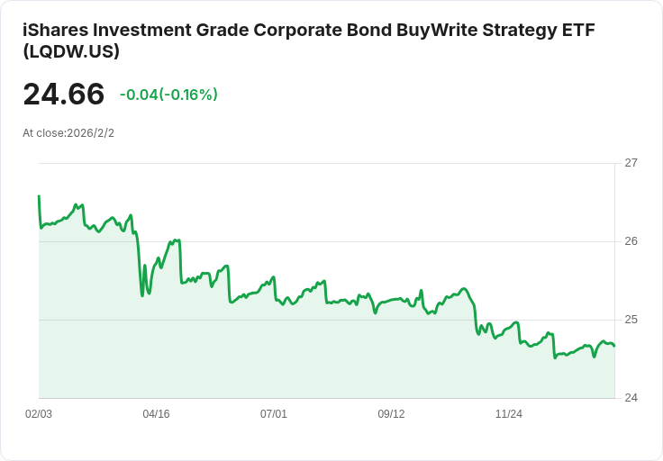Click the iShares ETF title heading
Image resolution: width=663 pixels, height=461 pixels.
[308, 30]
